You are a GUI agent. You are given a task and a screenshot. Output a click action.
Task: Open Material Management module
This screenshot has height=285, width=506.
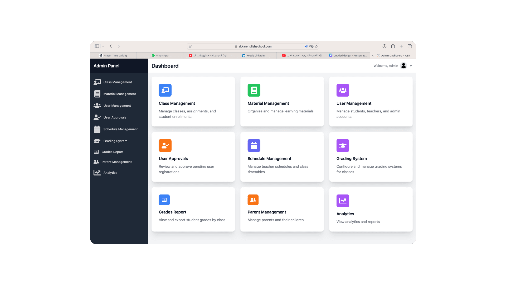(282, 101)
